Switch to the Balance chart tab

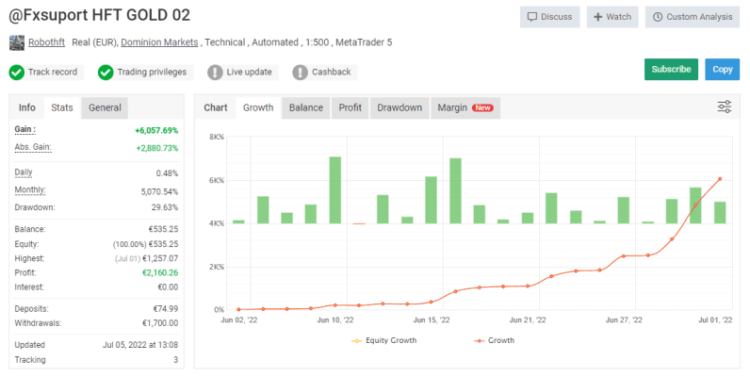click(x=306, y=107)
